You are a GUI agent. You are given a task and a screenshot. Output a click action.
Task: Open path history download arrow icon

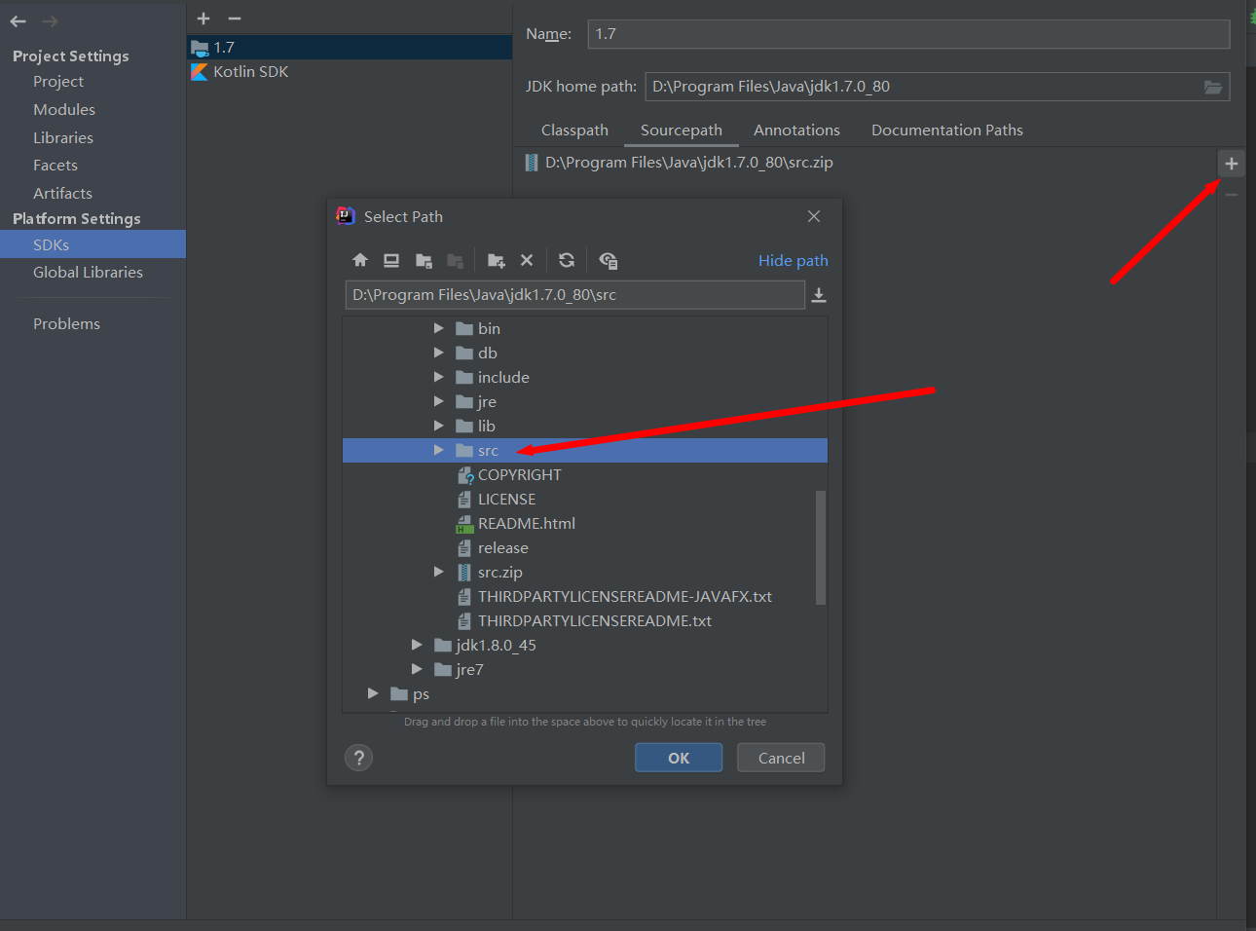[x=819, y=295]
